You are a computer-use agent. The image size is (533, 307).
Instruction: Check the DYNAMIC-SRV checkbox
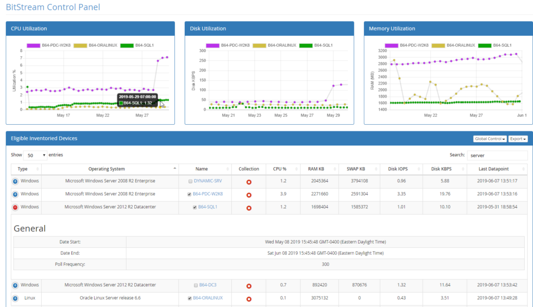(x=190, y=181)
